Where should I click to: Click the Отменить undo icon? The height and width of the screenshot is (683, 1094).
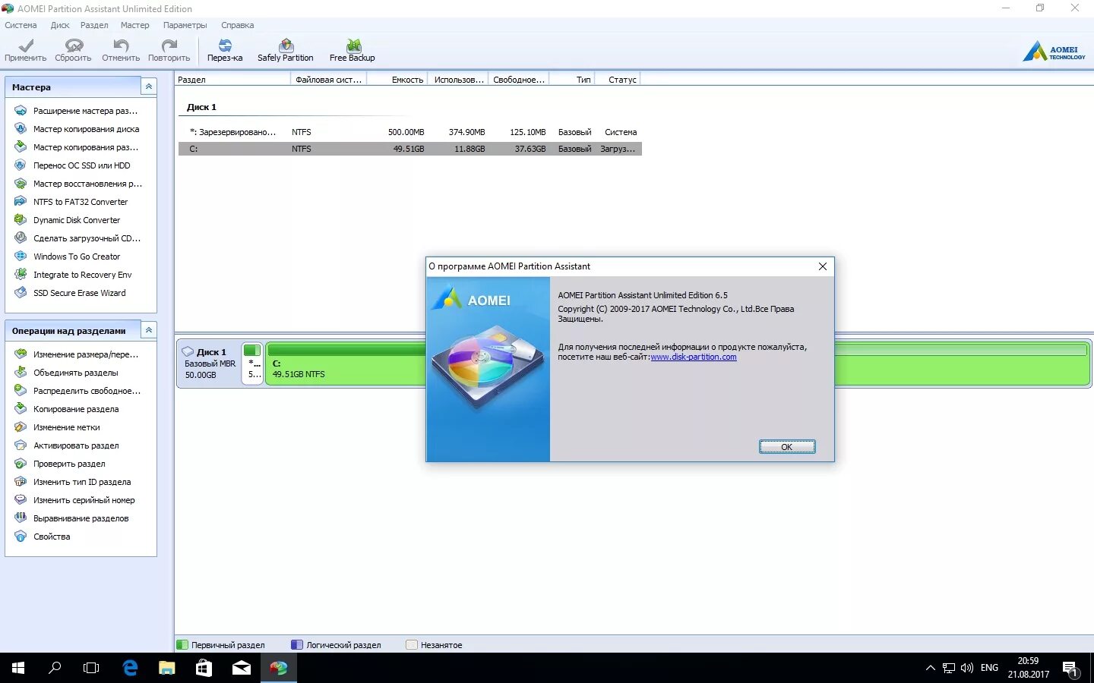[x=121, y=50]
